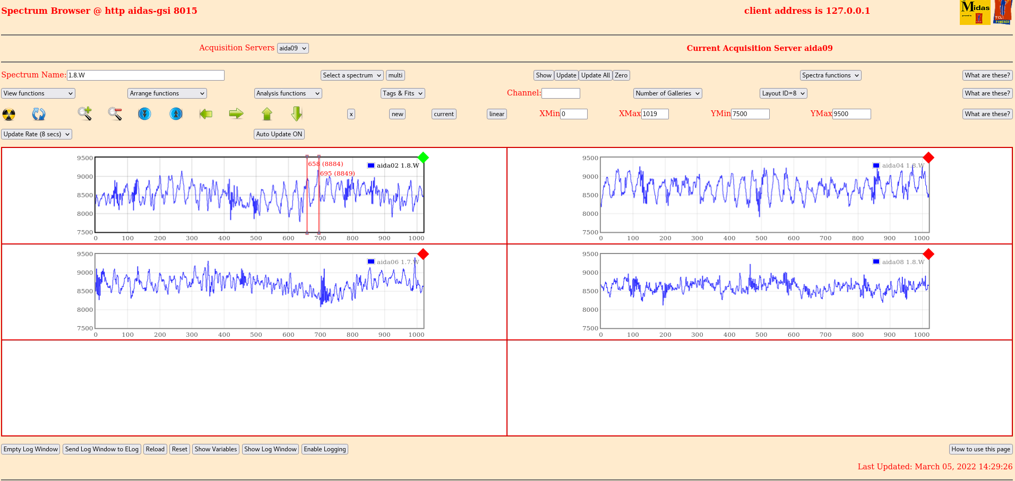Toggle the Auto Update ON button
This screenshot has height=481, width=1015.
[279, 134]
